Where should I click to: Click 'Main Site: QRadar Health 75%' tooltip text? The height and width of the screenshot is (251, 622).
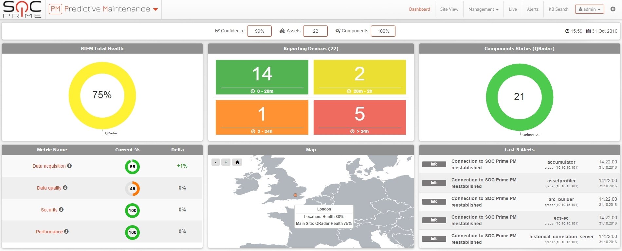click(x=324, y=224)
